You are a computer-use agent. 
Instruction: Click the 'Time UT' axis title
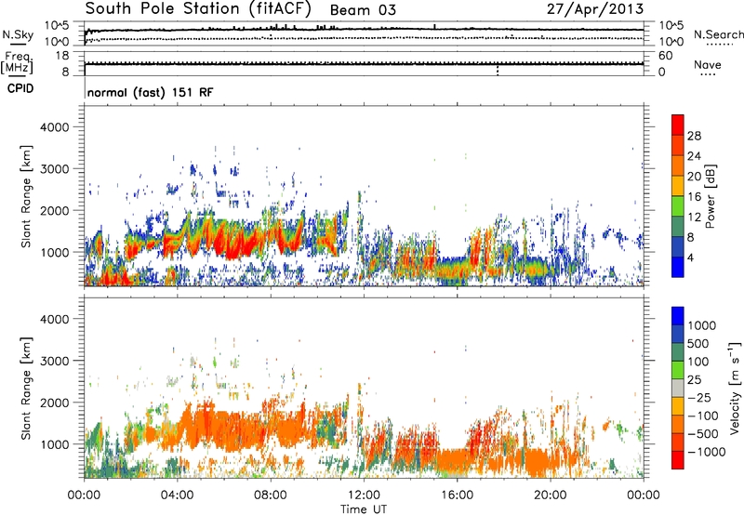coord(364,509)
